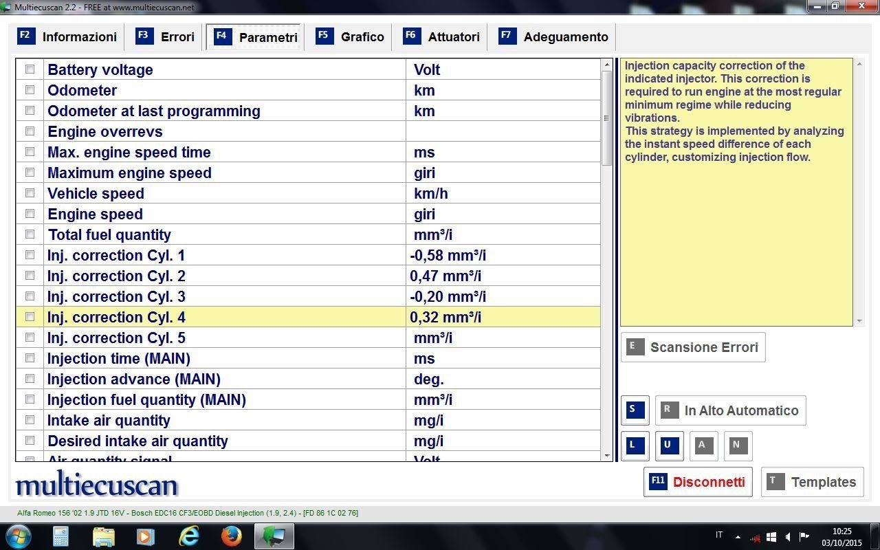Tick the Total fuel quantity checkbox
This screenshot has height=550, width=880.
pos(30,234)
